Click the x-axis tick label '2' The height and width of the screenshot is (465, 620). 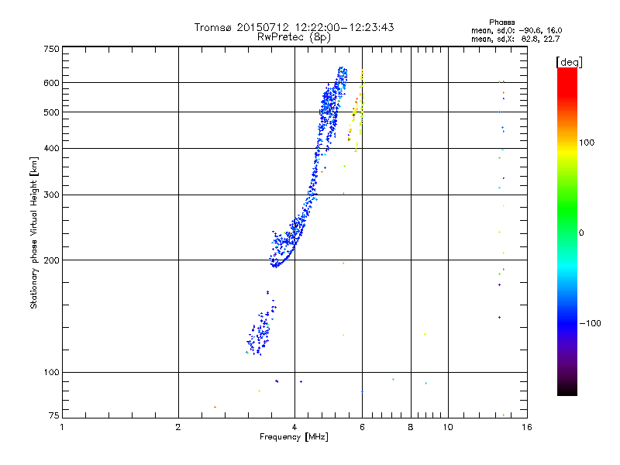pos(178,427)
